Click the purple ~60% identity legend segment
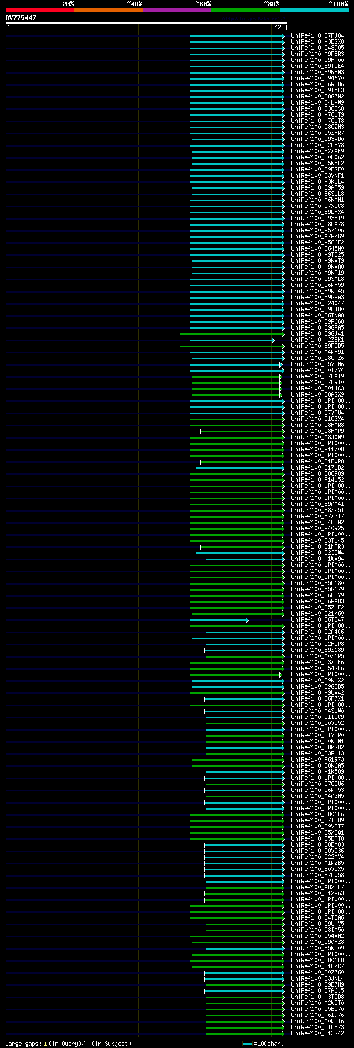This screenshot has width=354, height=1048. [176, 10]
